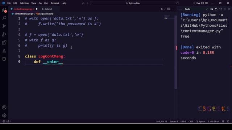Click the True output line

pos(185,36)
